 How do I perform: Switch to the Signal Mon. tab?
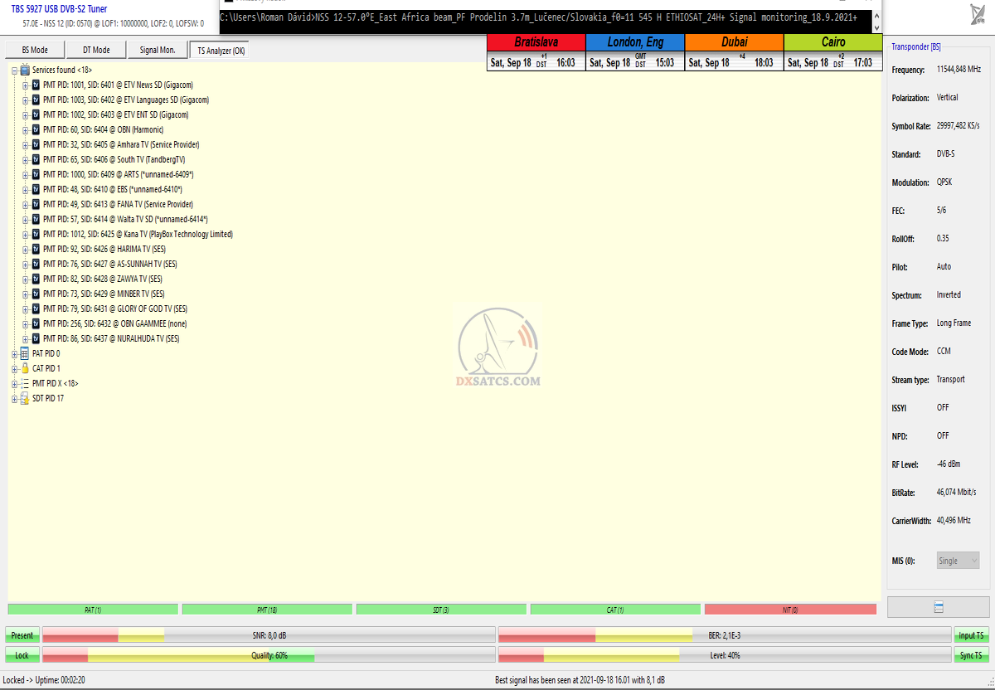pos(157,51)
